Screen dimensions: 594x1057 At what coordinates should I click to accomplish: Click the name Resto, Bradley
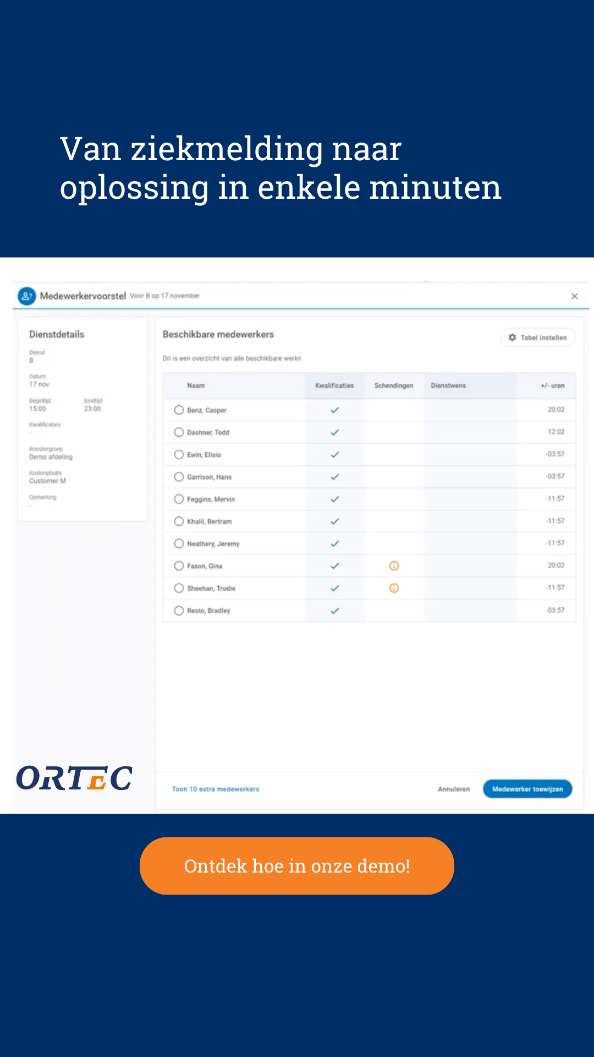tap(208, 611)
